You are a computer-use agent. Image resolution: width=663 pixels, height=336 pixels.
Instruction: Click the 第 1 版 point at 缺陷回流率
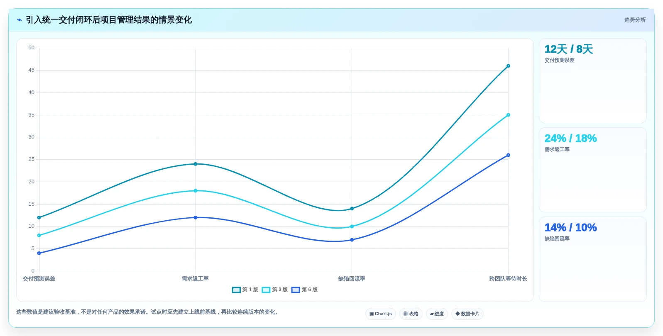pos(352,209)
